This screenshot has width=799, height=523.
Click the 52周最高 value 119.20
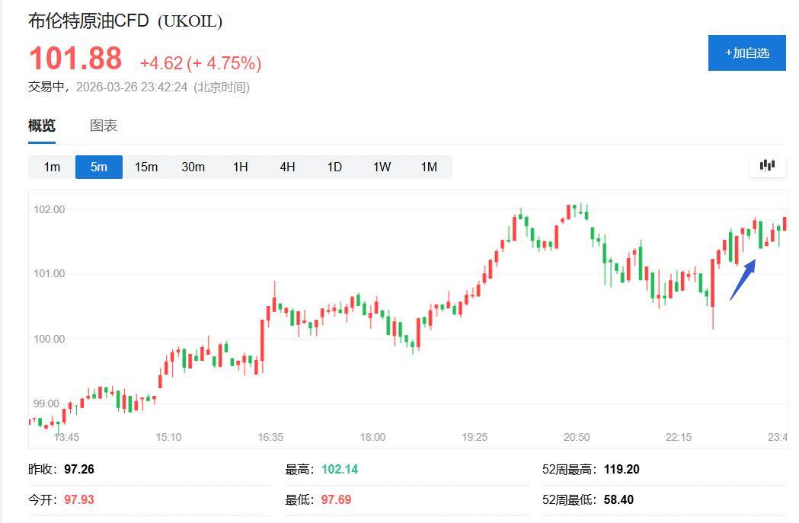(x=622, y=469)
